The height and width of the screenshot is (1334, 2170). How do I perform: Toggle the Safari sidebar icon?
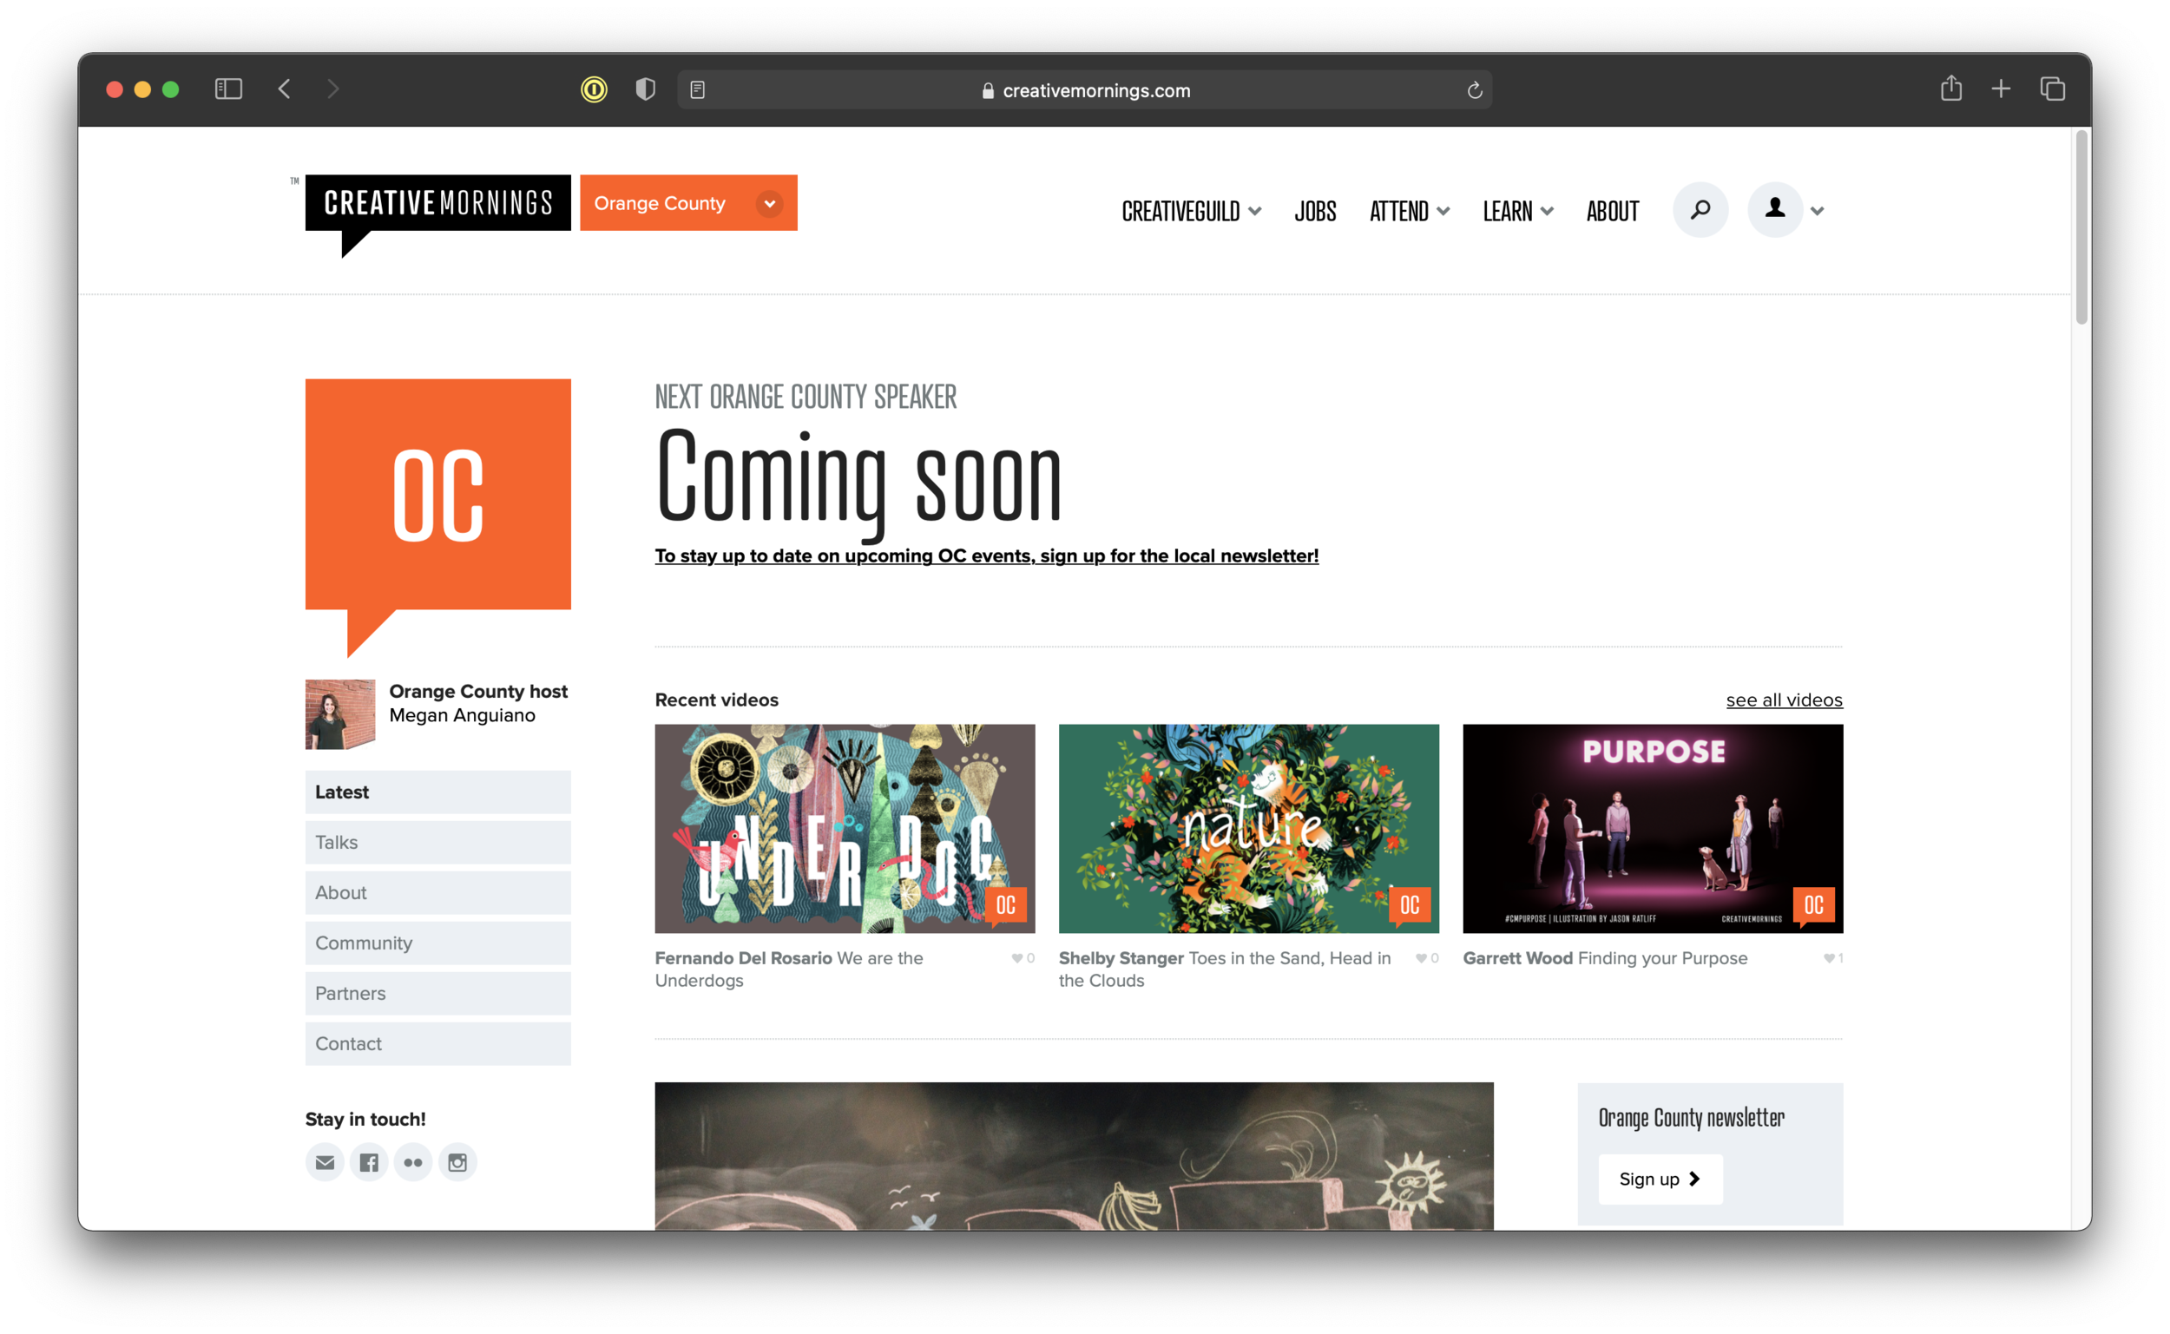coord(228,89)
